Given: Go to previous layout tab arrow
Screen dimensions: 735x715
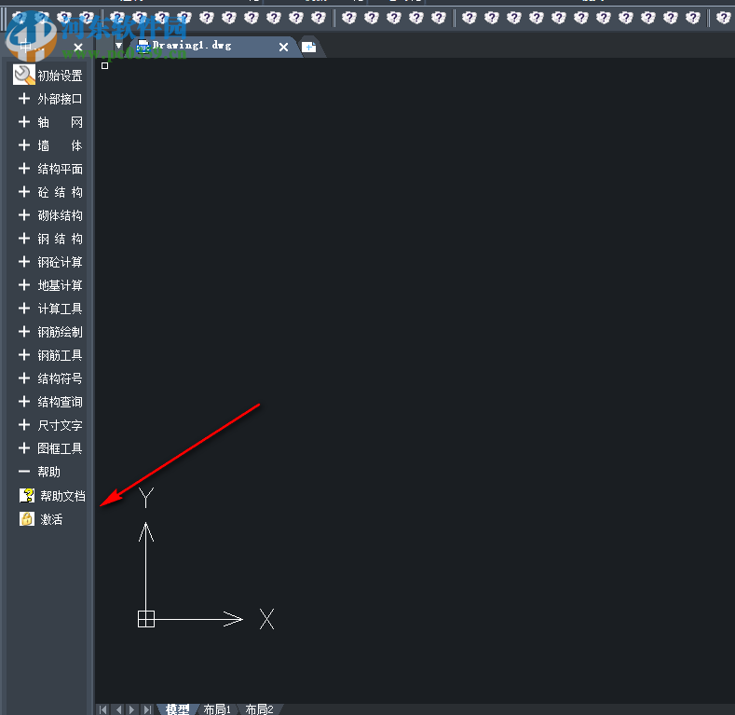Looking at the screenshot, I should tap(118, 709).
